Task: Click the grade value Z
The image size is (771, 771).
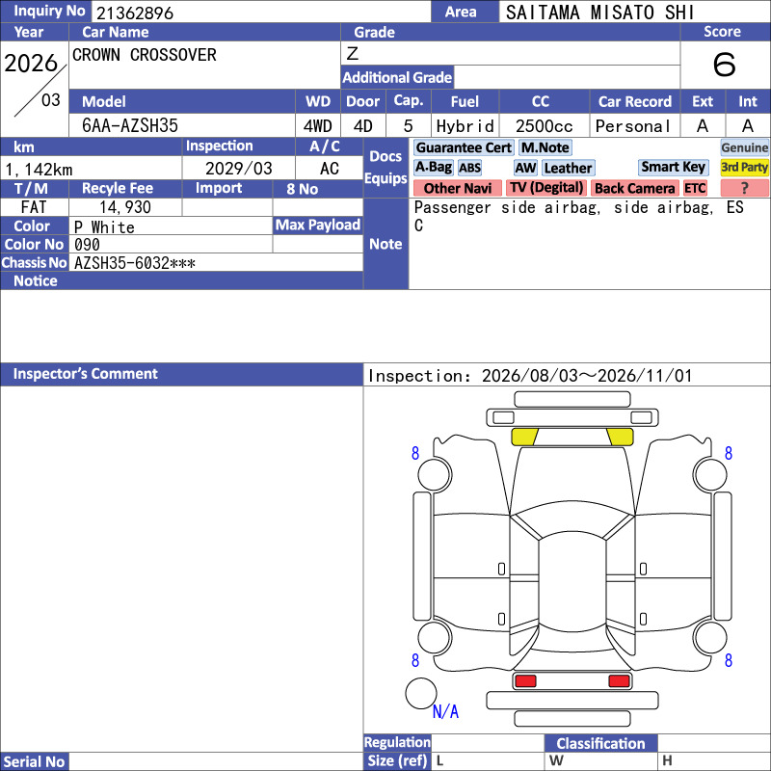Action: (352, 53)
